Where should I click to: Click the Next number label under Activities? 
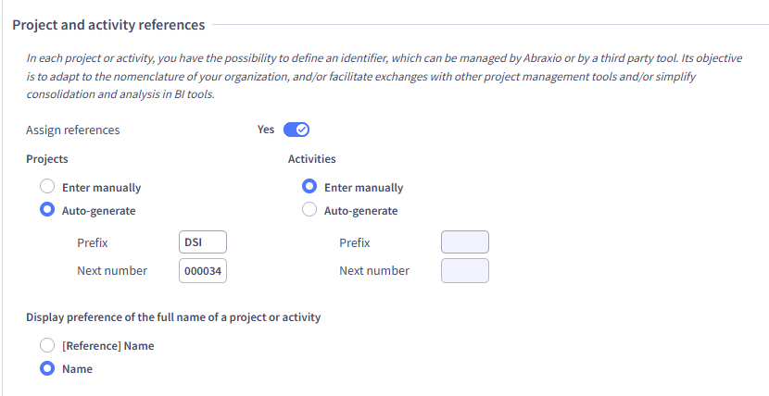[x=374, y=271]
